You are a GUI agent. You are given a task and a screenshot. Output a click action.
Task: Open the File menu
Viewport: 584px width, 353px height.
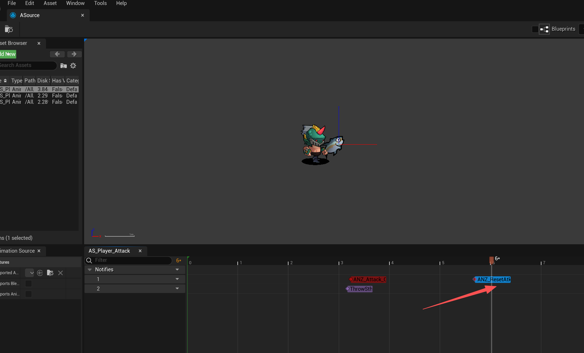pos(12,3)
